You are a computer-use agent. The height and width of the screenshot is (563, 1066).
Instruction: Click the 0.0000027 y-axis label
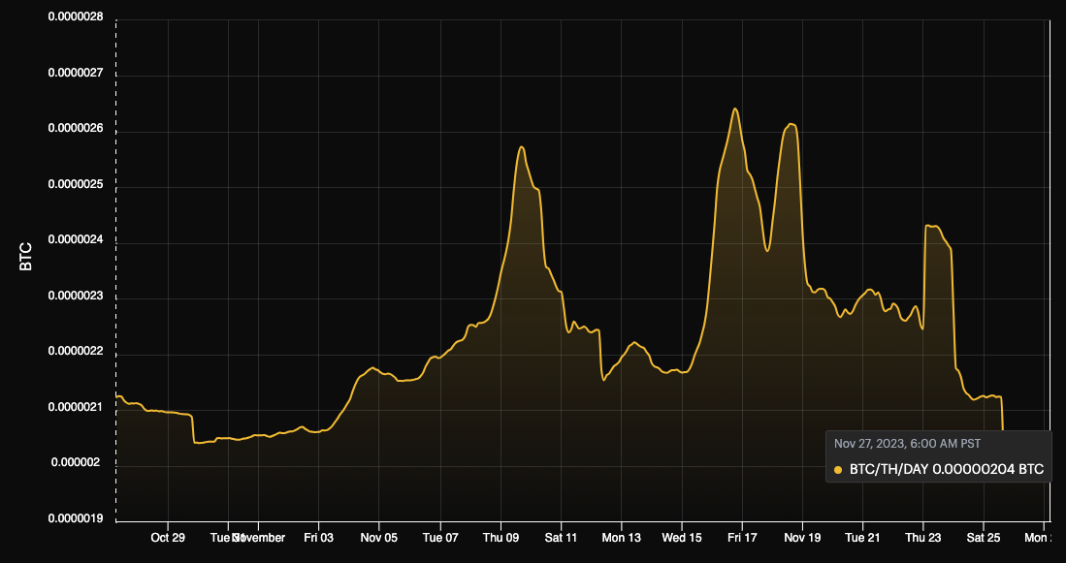76,73
